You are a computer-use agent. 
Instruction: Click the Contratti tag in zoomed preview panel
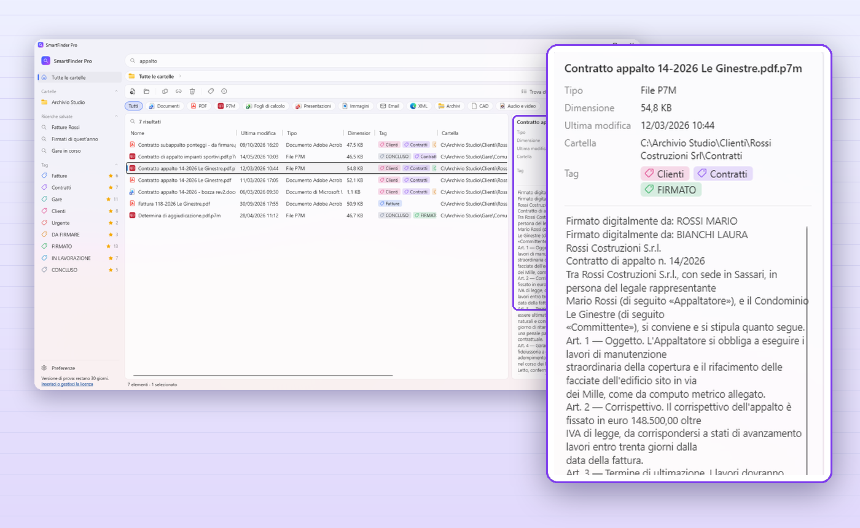point(723,174)
